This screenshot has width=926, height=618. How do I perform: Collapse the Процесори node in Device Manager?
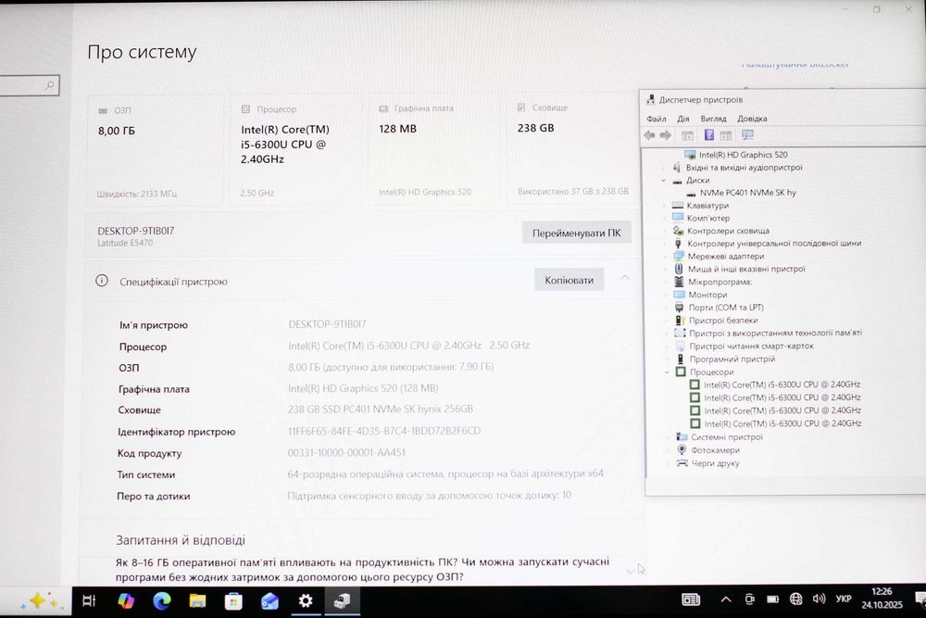click(668, 372)
